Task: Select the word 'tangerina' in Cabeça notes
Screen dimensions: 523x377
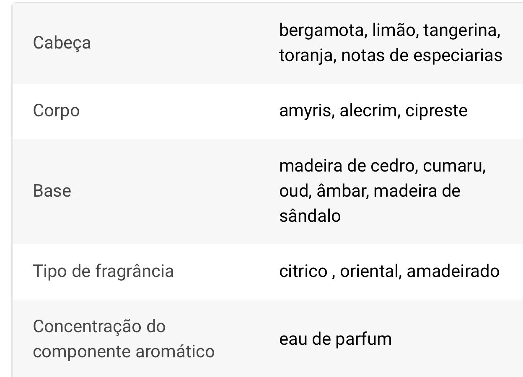Action: (460, 31)
